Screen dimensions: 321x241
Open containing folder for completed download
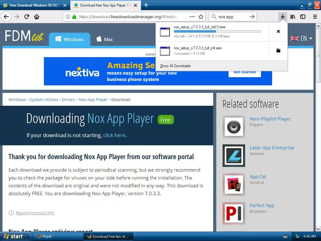pyautogui.click(x=278, y=51)
